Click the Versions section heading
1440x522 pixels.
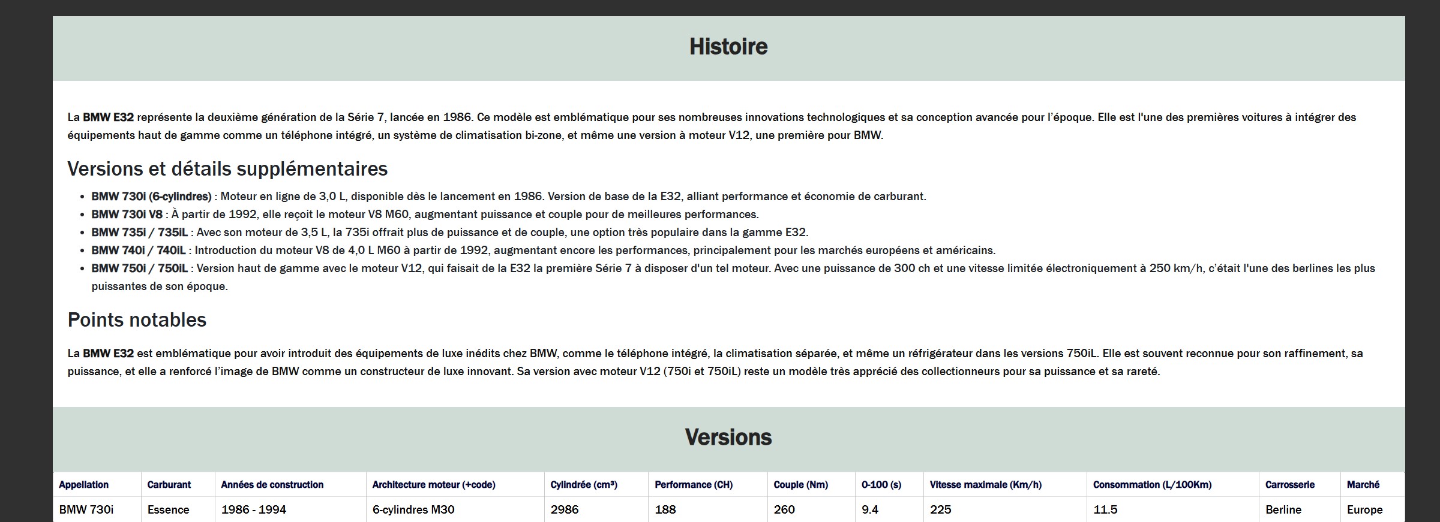click(728, 437)
